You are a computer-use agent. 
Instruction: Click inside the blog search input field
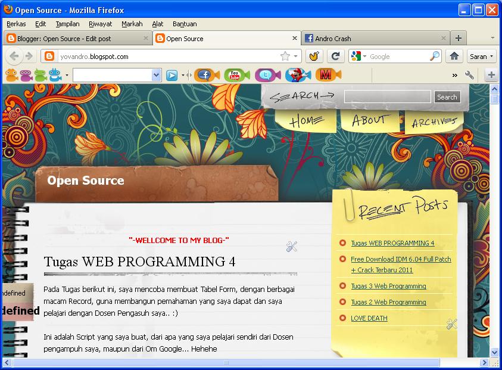coord(388,97)
